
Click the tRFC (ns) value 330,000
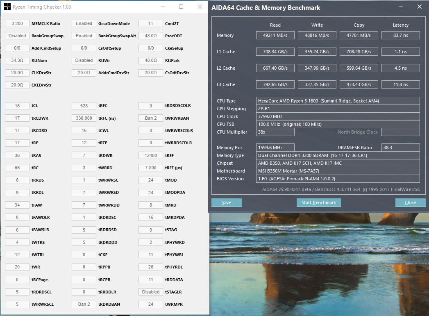point(84,118)
